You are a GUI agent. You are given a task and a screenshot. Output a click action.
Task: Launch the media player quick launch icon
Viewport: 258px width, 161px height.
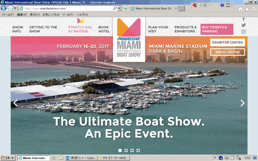(x=53, y=158)
